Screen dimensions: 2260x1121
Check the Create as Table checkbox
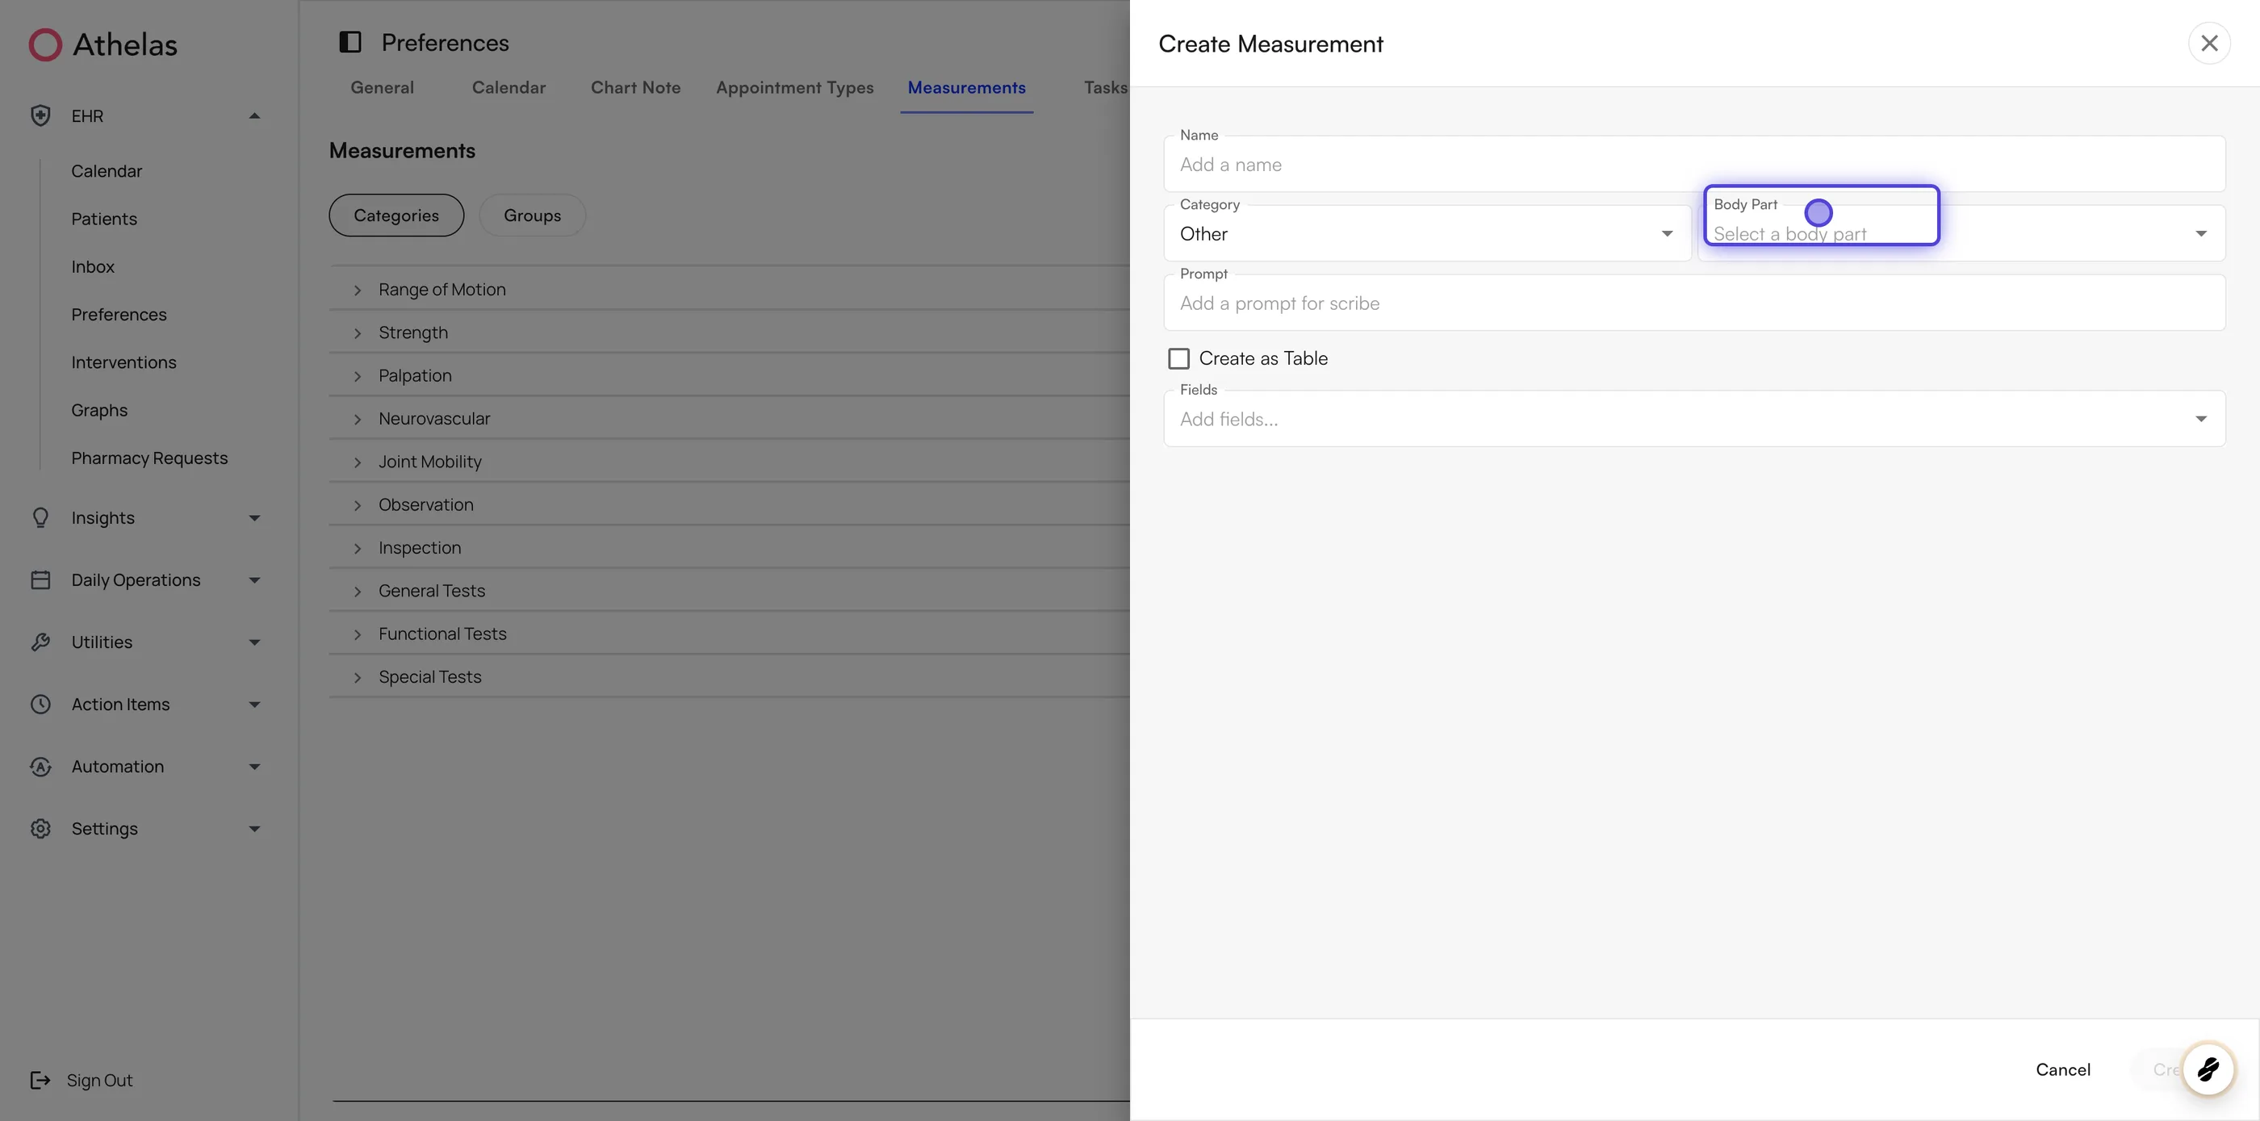coord(1178,358)
